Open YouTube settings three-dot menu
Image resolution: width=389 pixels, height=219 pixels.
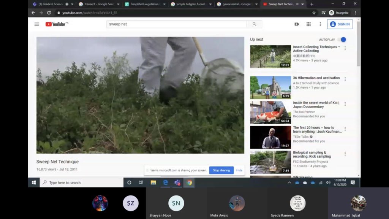[x=320, y=24]
